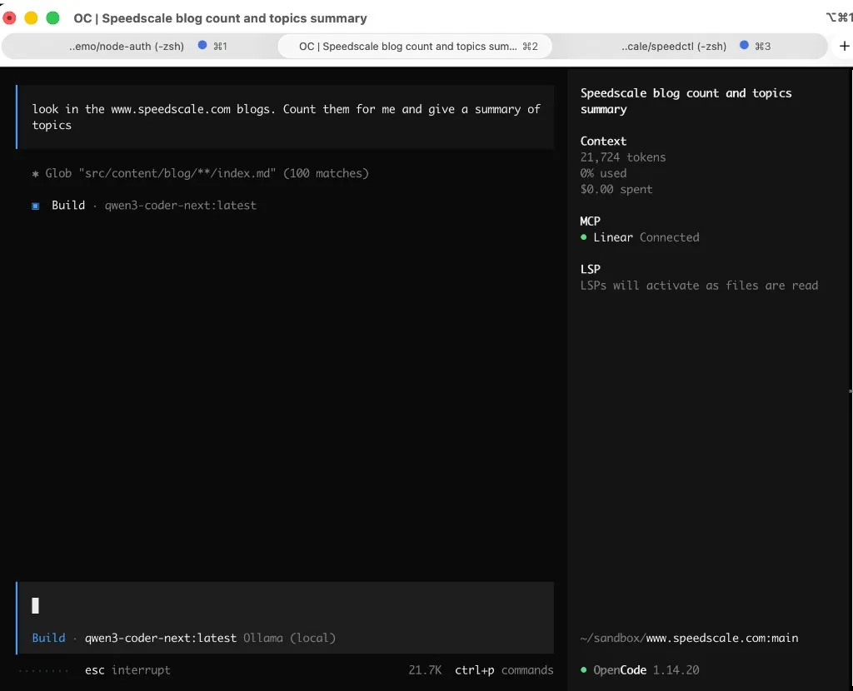Open the ctrl+p commands palette
Image resolution: width=853 pixels, height=691 pixels.
(503, 669)
